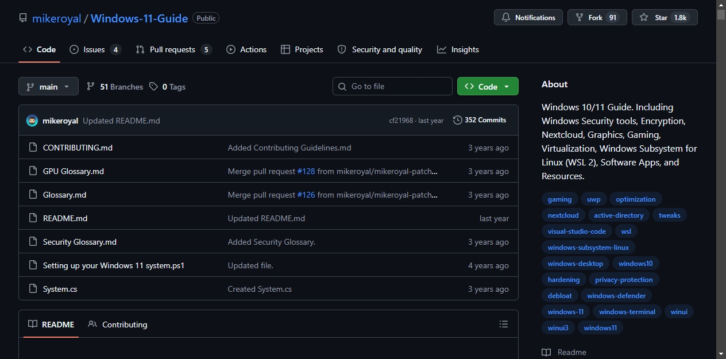
Task: Open the Added Security Glossary commit message
Action: pyautogui.click(x=272, y=242)
